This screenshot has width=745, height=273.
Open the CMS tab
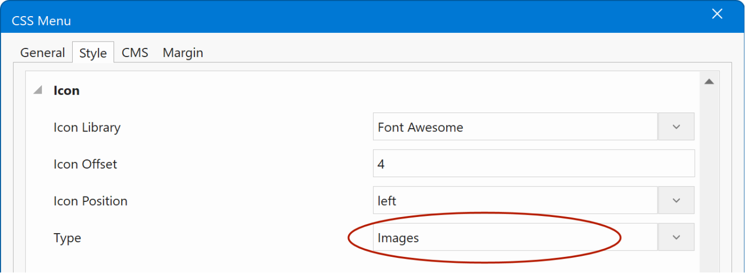[x=135, y=53]
